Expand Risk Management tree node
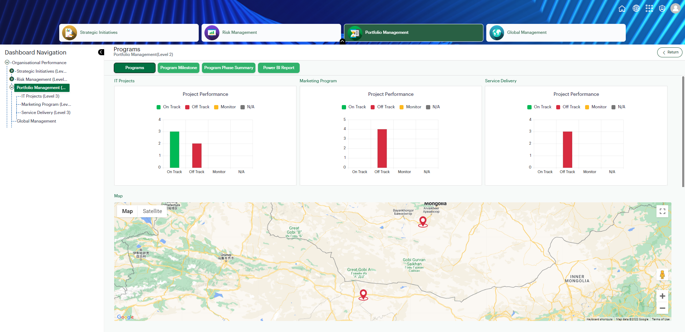This screenshot has width=685, height=332. click(12, 79)
